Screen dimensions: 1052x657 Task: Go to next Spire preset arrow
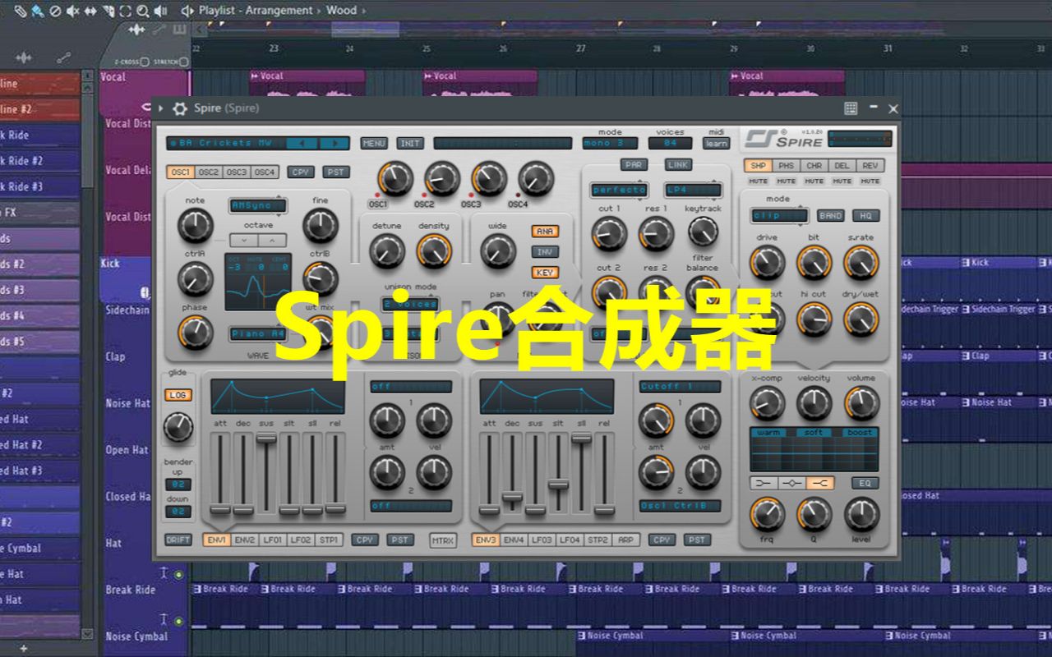click(x=334, y=143)
